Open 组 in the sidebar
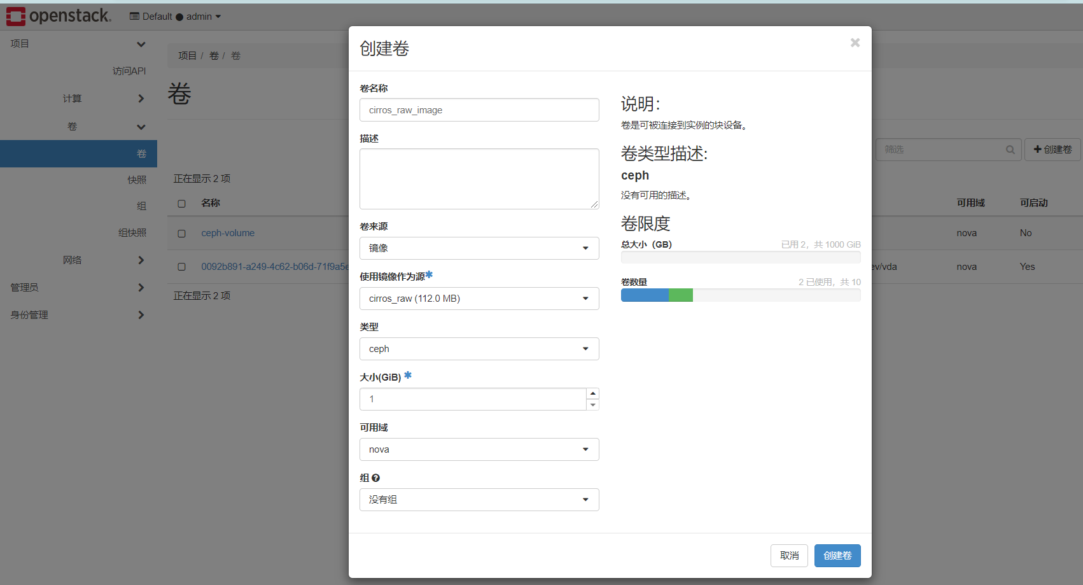The width and height of the screenshot is (1083, 585). tap(142, 206)
